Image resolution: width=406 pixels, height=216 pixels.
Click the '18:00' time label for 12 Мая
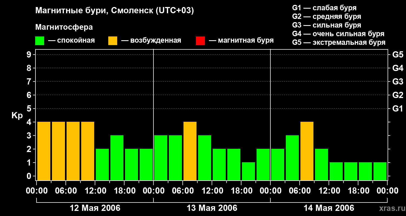coord(124,191)
